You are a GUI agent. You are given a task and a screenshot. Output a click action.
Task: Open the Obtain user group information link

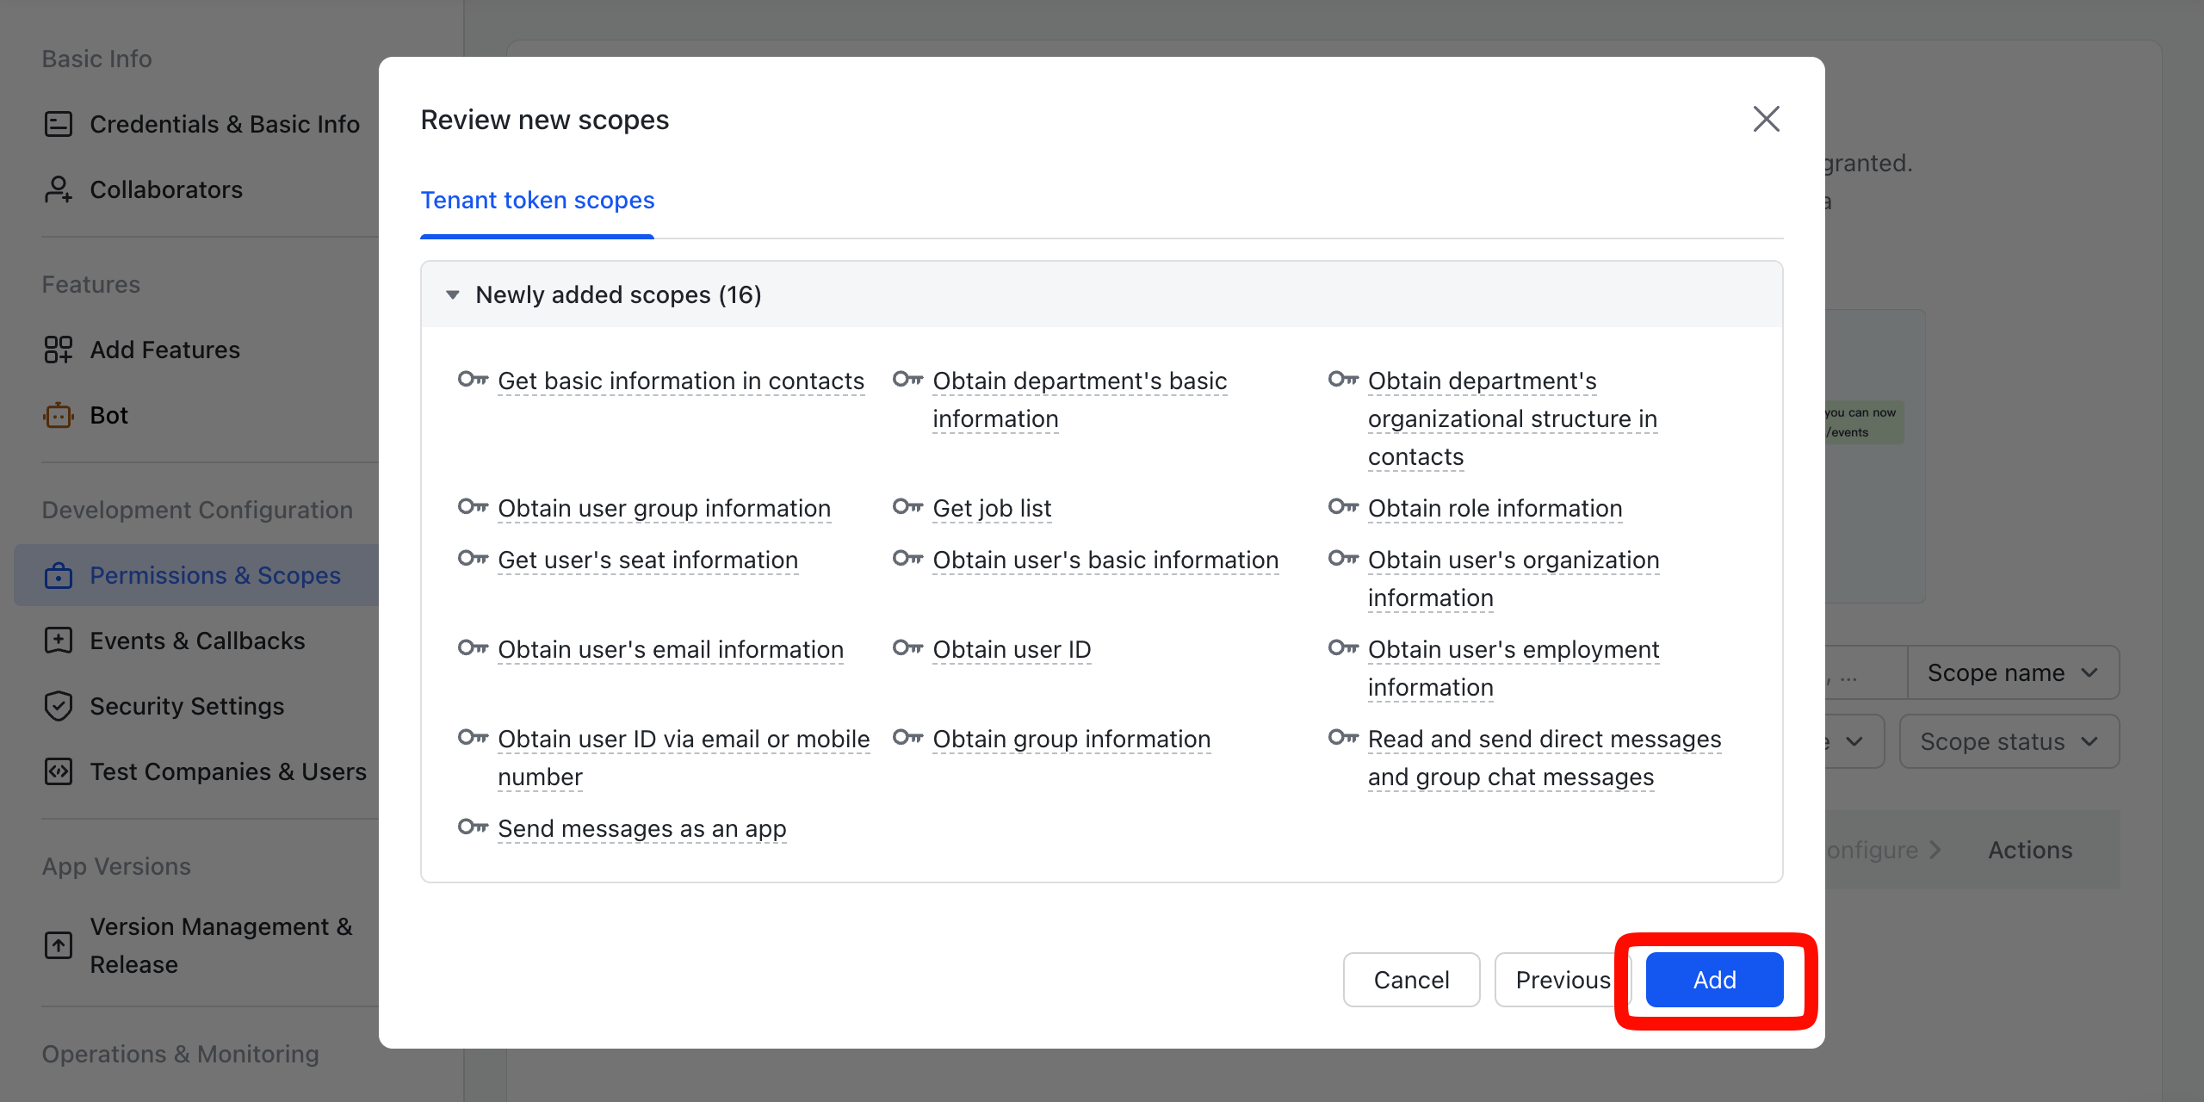pos(664,508)
